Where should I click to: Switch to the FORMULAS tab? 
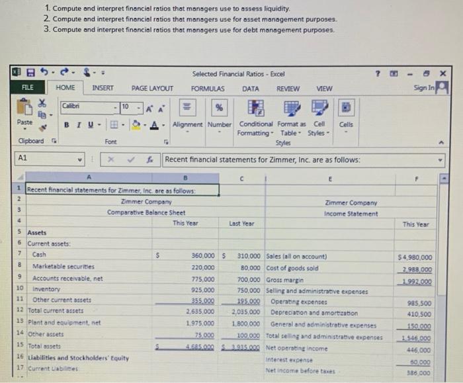coord(208,89)
